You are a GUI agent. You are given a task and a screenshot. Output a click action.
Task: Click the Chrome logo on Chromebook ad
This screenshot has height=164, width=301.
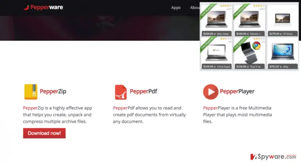[x=256, y=46]
